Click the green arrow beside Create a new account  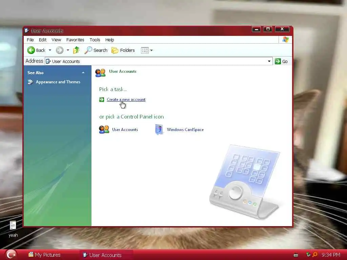[x=102, y=100]
